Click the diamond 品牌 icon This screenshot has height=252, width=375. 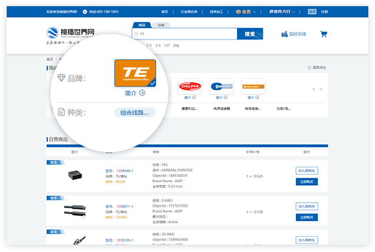61,78
